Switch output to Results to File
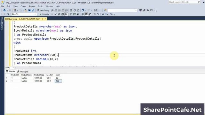Viewport: 205px width, 115px height. (x=90, y=14)
